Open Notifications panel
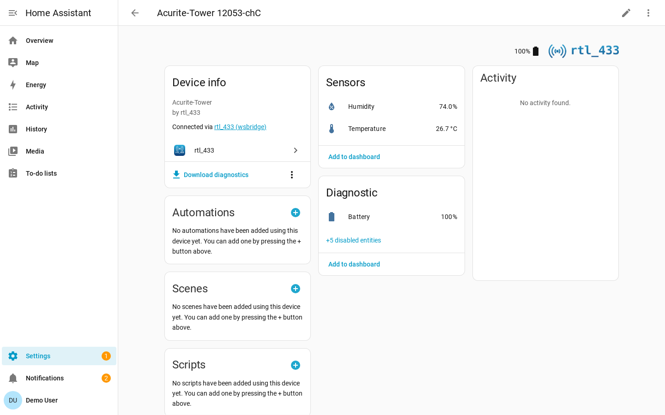This screenshot has width=665, height=415. [x=59, y=378]
